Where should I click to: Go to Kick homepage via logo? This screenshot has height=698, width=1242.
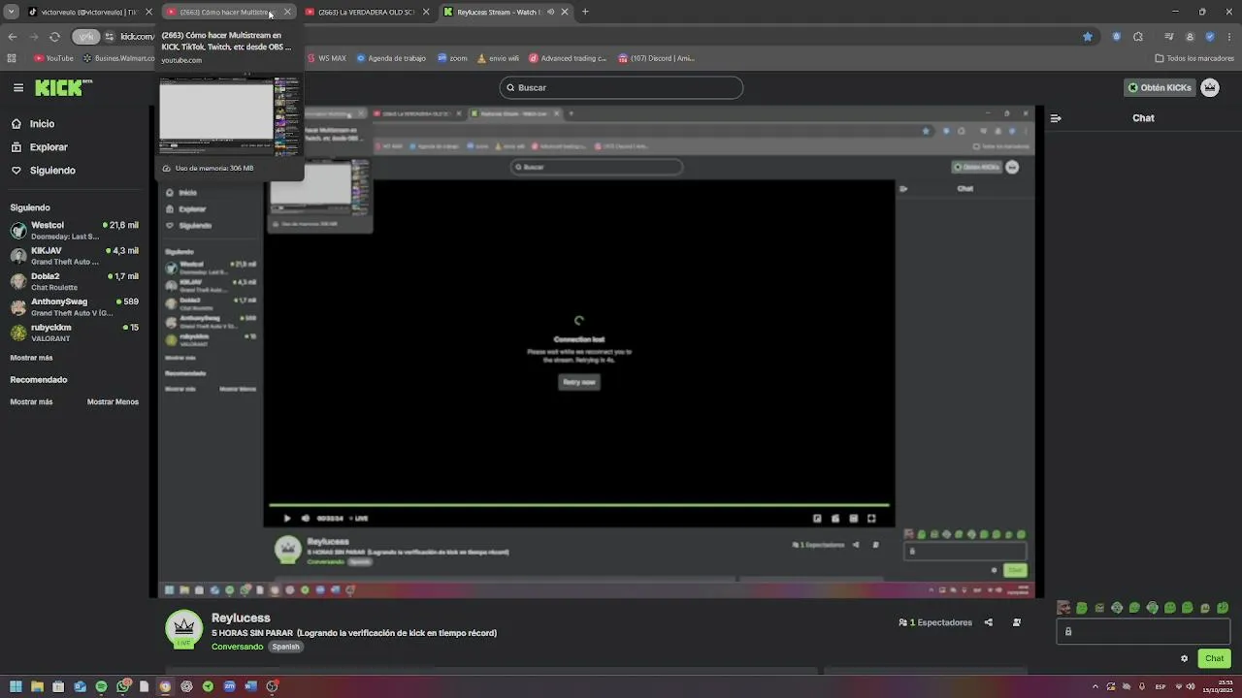point(62,87)
